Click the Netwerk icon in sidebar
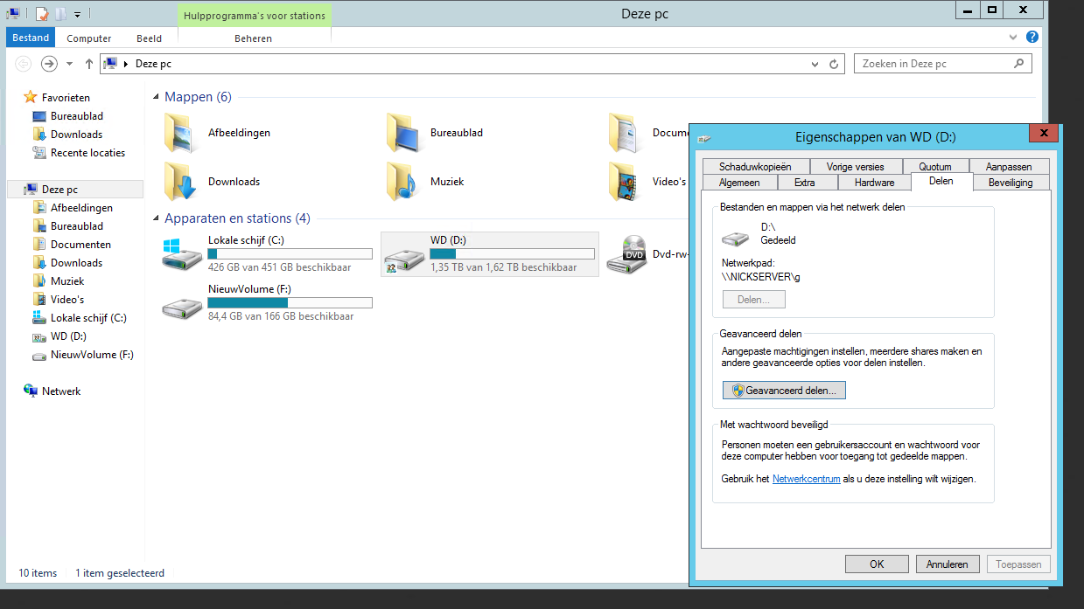This screenshot has height=609, width=1084. click(x=31, y=391)
